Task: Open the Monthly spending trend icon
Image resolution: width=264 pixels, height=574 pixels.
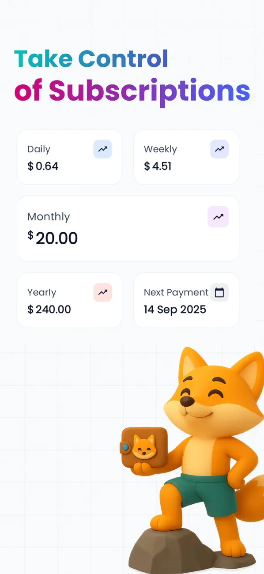Action: tap(218, 217)
